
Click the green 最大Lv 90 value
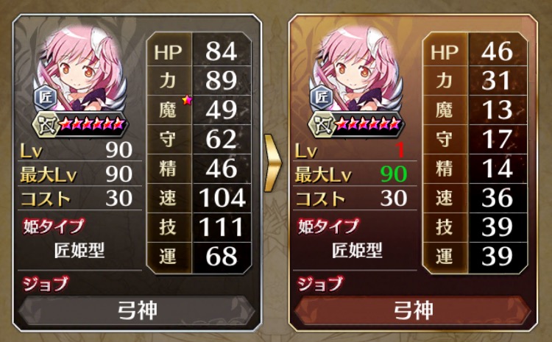coord(394,174)
